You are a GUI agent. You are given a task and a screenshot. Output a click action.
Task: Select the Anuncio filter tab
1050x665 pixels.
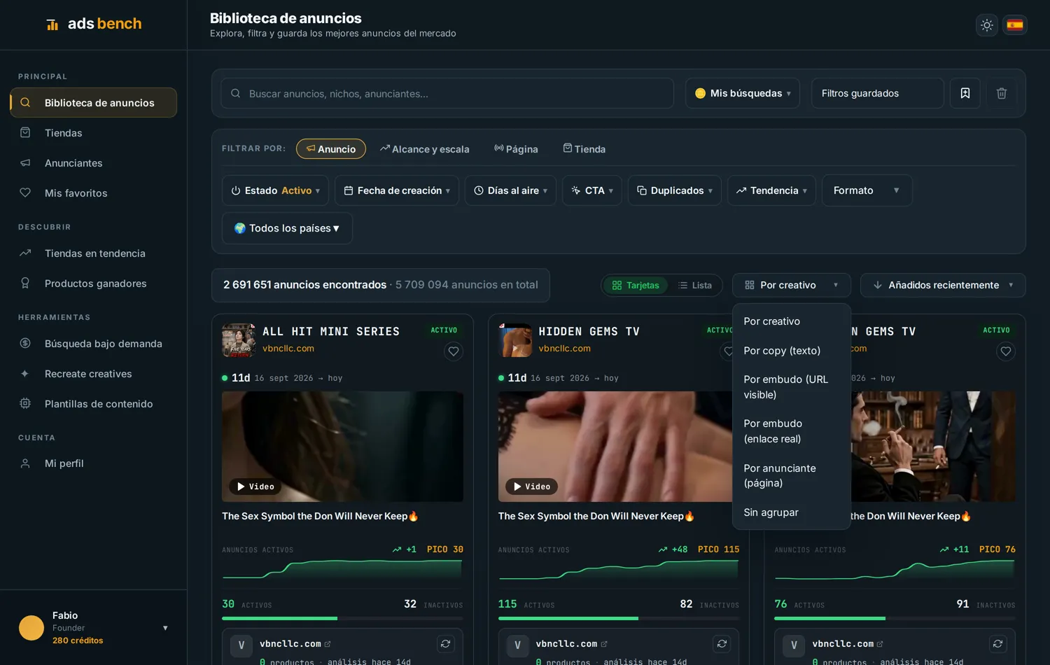click(331, 149)
